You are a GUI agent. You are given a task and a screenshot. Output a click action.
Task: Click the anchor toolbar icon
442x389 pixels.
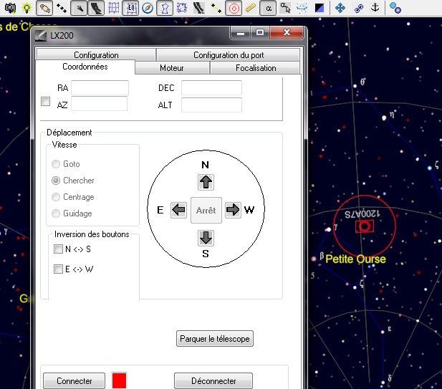[x=375, y=8]
